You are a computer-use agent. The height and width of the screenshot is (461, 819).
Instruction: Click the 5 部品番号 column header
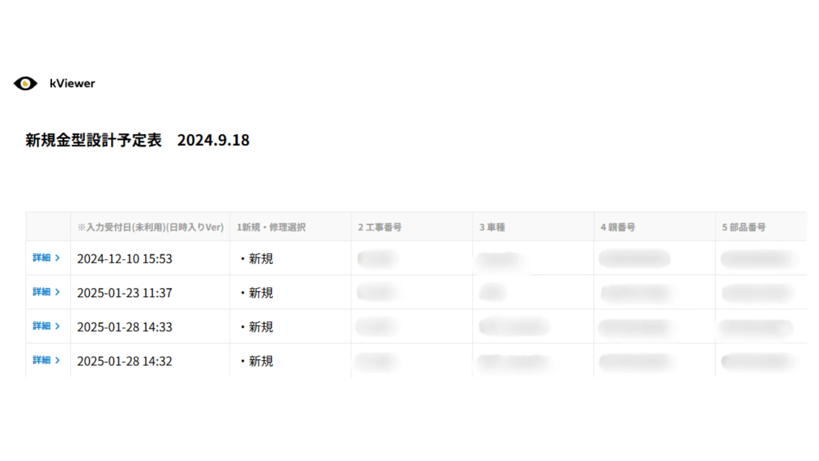pyautogui.click(x=743, y=227)
